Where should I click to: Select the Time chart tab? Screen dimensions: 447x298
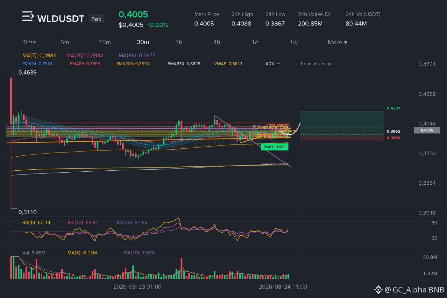click(x=29, y=42)
